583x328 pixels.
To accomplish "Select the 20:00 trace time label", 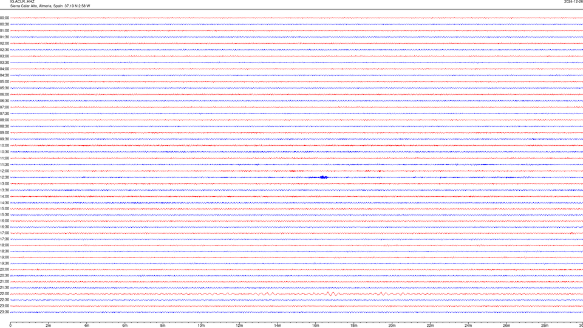I will 4,270.
